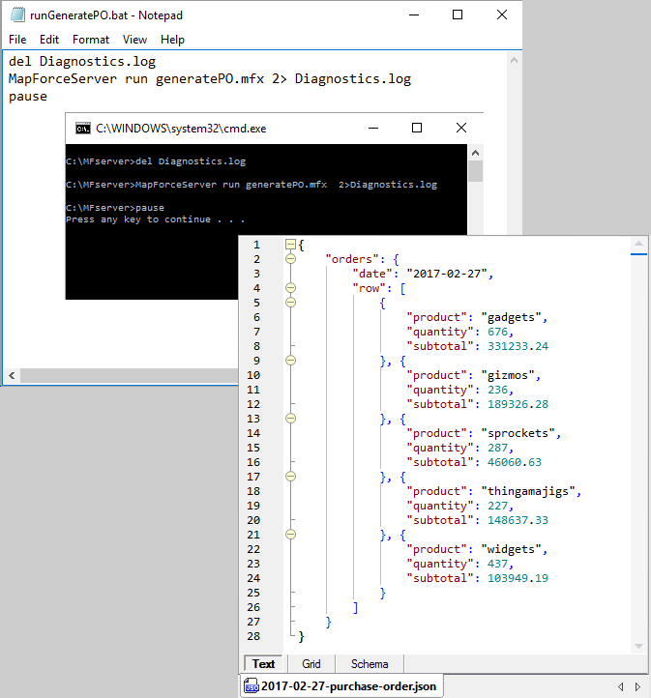This screenshot has width=651, height=698.
Task: Collapse the gizmos object on line 9
Action: (x=290, y=361)
